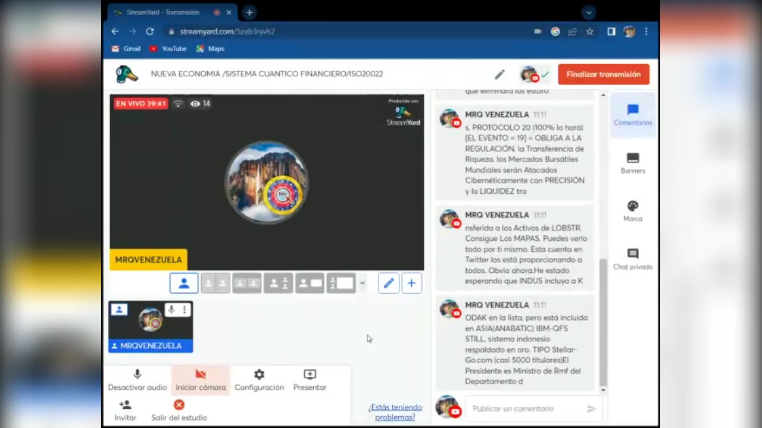
Task: Open ¿Estás teniendo problemas? link
Action: tap(395, 412)
